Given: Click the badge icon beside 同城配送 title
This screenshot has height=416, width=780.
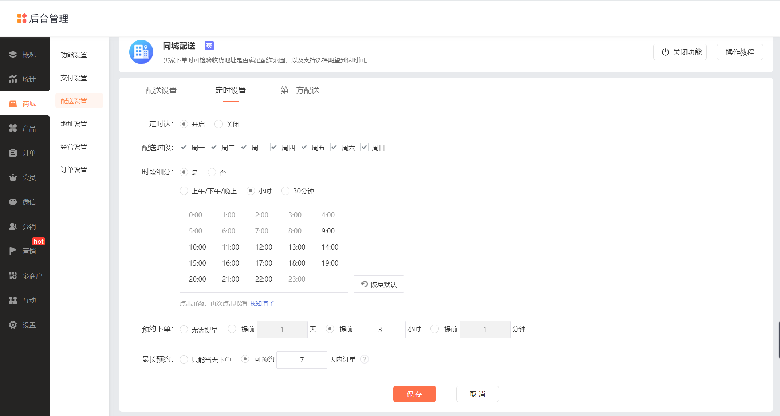Looking at the screenshot, I should 209,46.
